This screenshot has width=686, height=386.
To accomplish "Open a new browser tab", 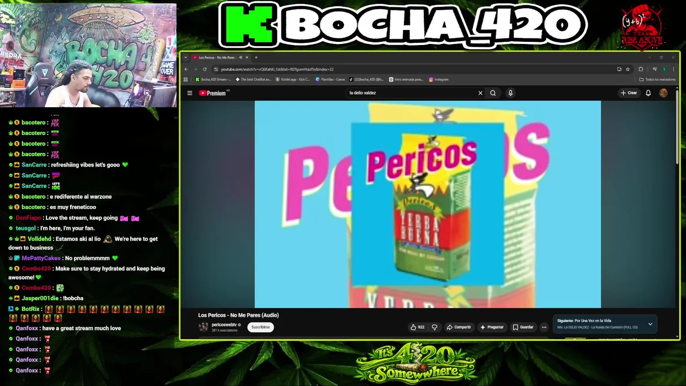I will [x=256, y=57].
